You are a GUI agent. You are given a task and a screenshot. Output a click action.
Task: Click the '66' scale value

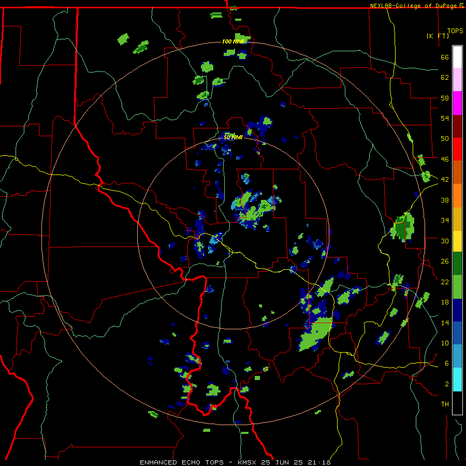(x=445, y=57)
